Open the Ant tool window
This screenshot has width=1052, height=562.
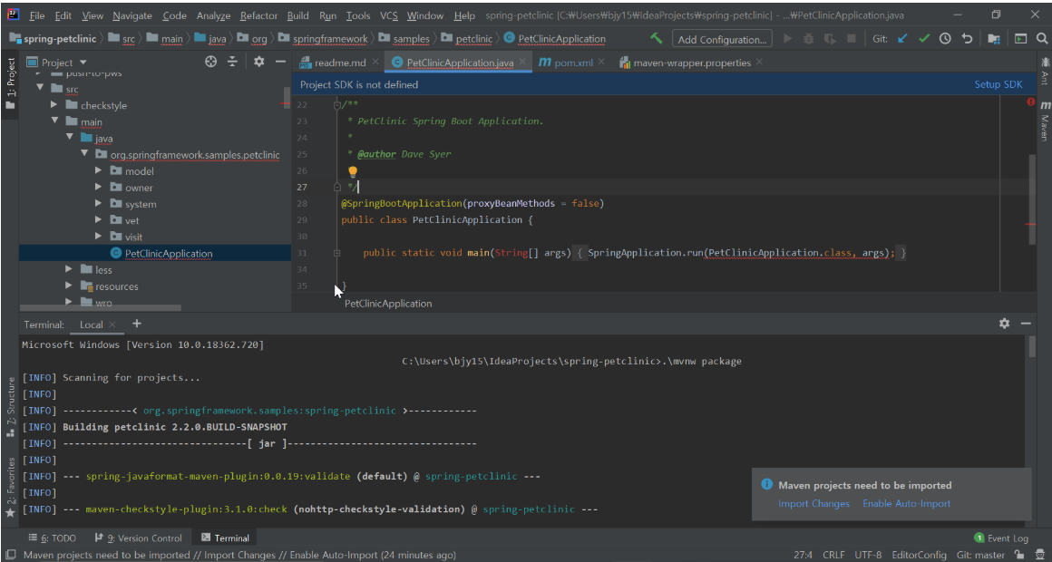point(1044,71)
